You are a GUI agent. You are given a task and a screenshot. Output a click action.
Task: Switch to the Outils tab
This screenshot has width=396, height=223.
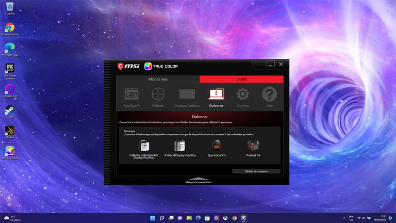pyautogui.click(x=241, y=79)
